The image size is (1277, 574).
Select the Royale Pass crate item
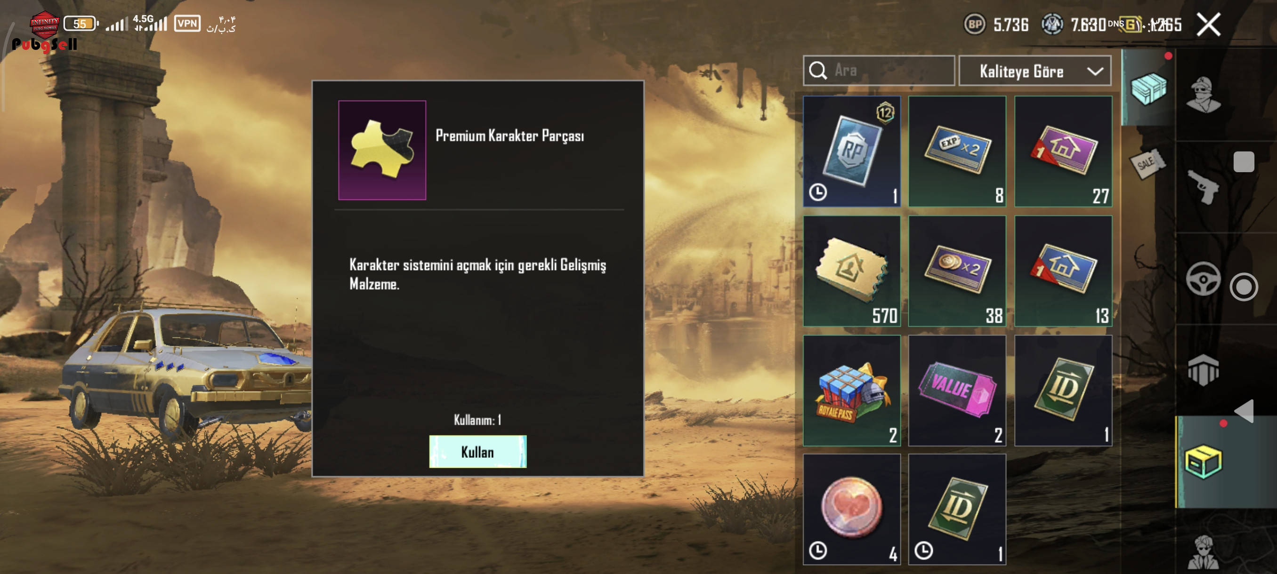(852, 390)
